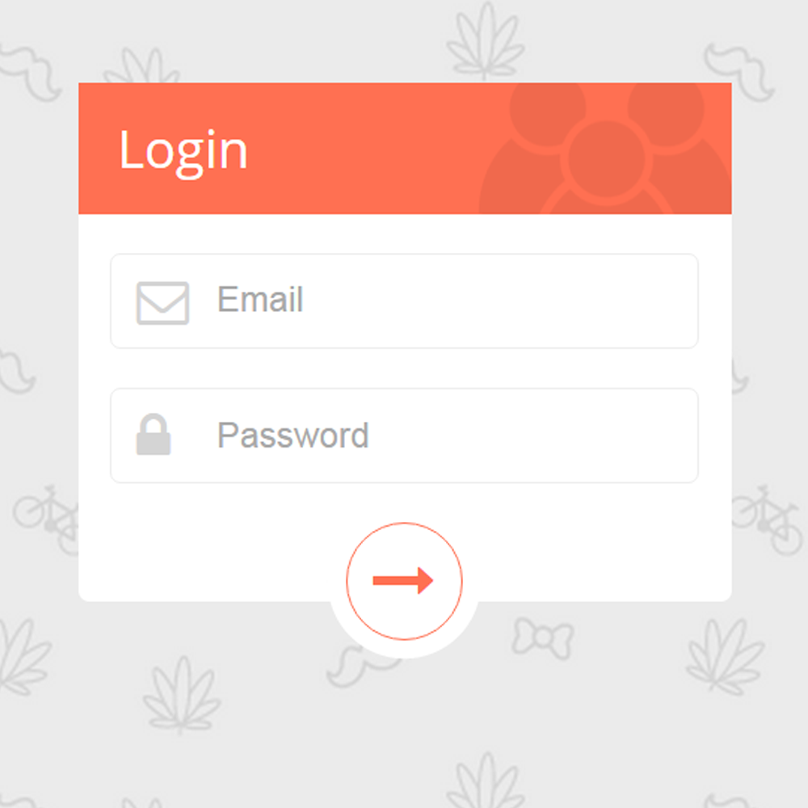Click the leaf icon above the Login header

(485, 42)
